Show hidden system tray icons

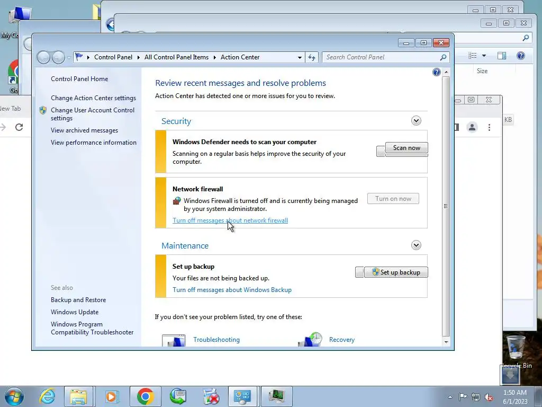450,397
